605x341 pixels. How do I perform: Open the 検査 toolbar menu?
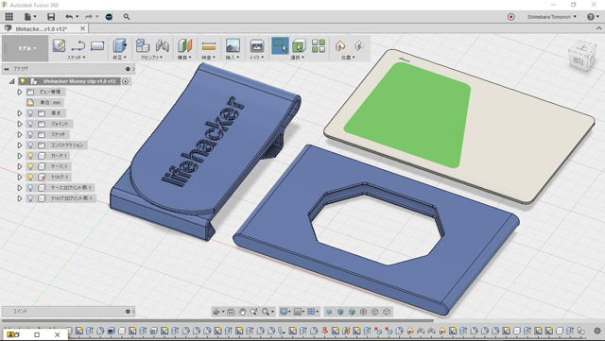209,58
